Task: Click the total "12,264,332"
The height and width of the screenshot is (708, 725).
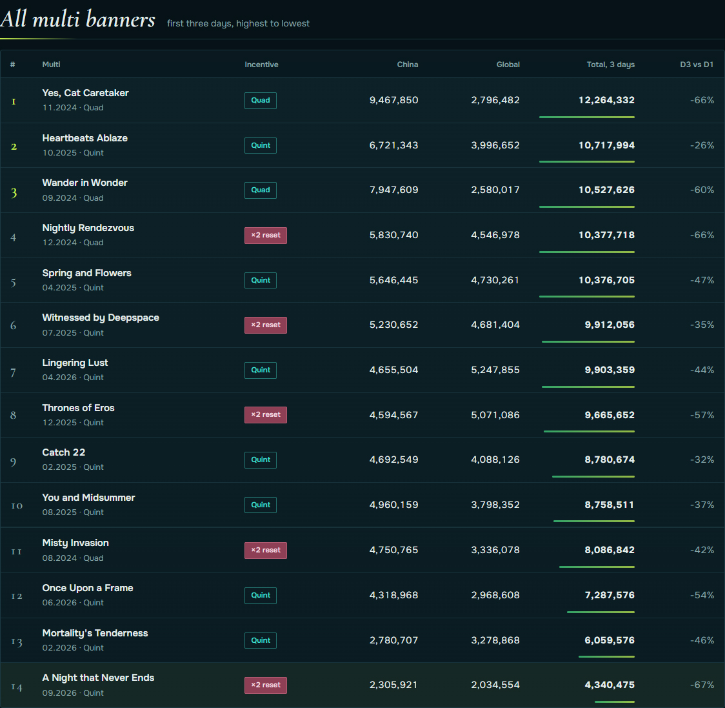Action: [x=606, y=100]
